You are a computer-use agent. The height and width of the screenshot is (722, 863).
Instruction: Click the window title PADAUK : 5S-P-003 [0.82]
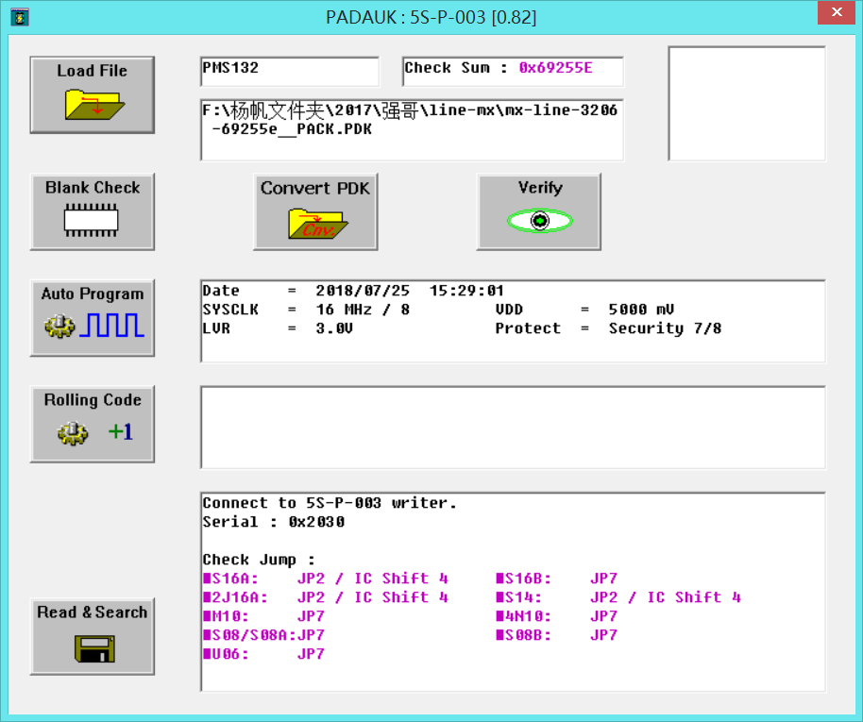[431, 17]
